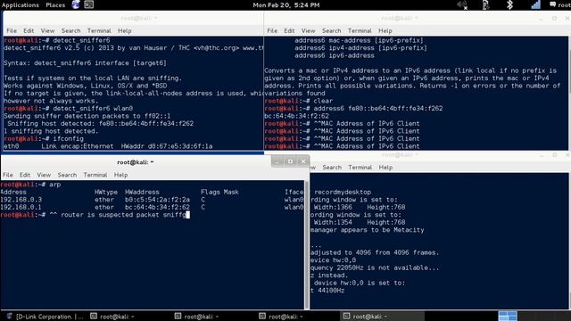Close the arp terminal window

303,161
